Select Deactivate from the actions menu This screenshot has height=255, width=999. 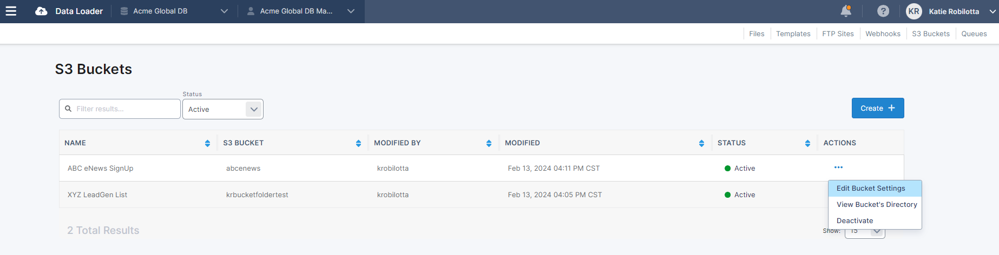[855, 221]
